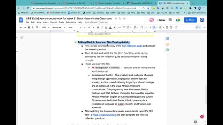The image size is (223, 125).
Task: Open the View menu
Action: (39, 22)
